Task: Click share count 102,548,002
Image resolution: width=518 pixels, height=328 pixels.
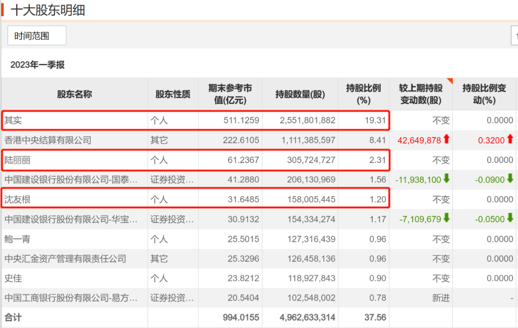Action: [x=311, y=298]
